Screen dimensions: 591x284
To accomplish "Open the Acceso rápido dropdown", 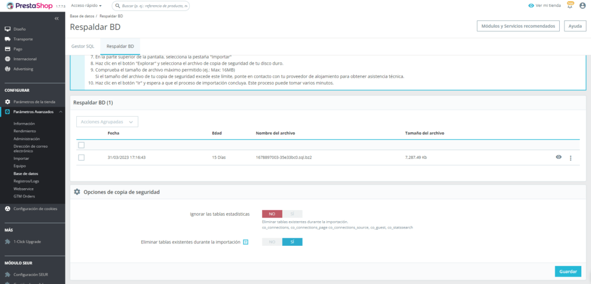I will tap(87, 6).
